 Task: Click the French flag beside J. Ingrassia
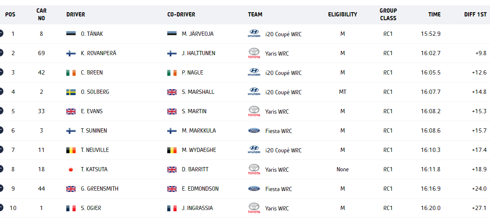pos(172,208)
